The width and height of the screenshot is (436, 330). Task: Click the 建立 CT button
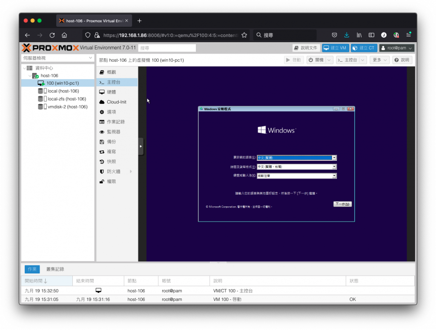(364, 48)
